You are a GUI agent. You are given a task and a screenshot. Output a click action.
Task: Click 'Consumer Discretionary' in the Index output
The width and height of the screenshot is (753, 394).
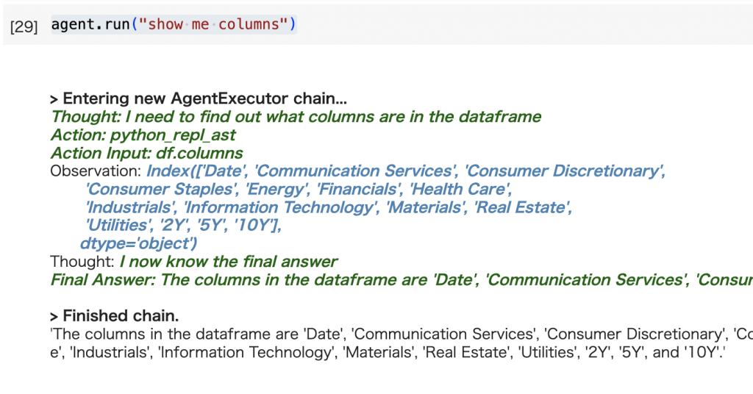[x=563, y=171]
